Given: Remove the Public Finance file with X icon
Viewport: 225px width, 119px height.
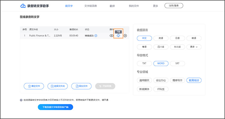Looking at the screenshot, I should (125, 36).
